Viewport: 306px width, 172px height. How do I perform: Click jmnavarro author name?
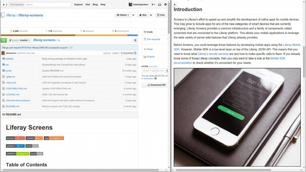pos(11,53)
